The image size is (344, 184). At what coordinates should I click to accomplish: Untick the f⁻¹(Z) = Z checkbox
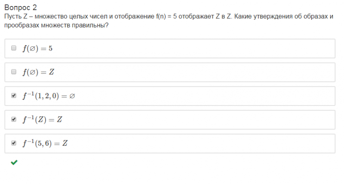pos(14,119)
